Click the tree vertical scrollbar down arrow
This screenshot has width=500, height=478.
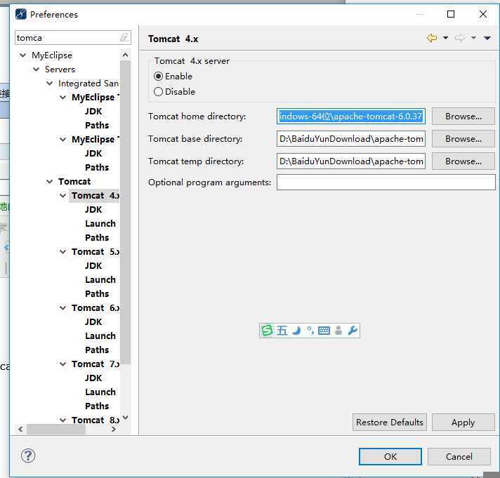(125, 418)
